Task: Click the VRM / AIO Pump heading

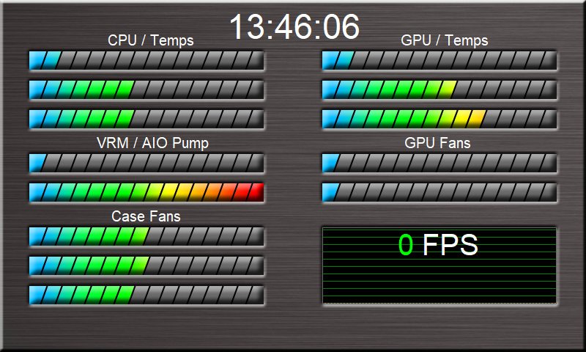Action: (x=152, y=143)
